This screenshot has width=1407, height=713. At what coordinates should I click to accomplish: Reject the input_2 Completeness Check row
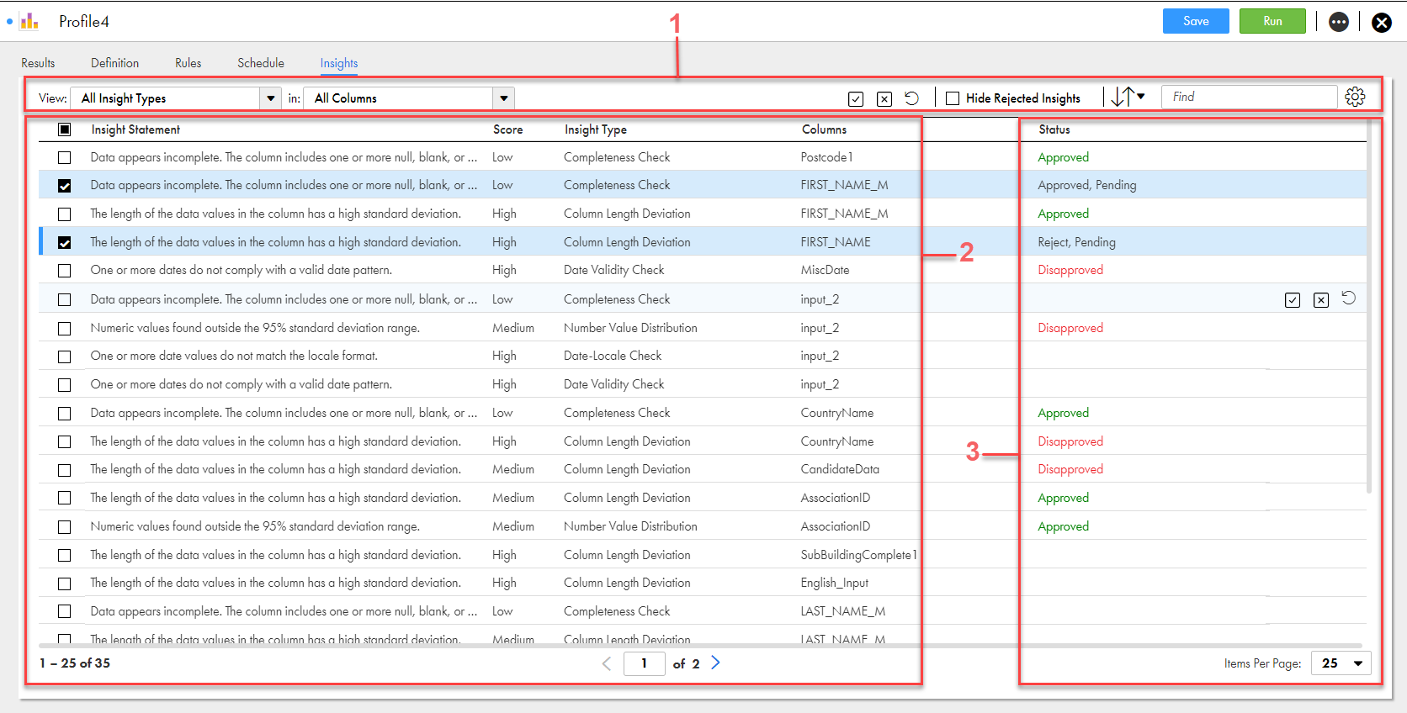click(x=1321, y=300)
